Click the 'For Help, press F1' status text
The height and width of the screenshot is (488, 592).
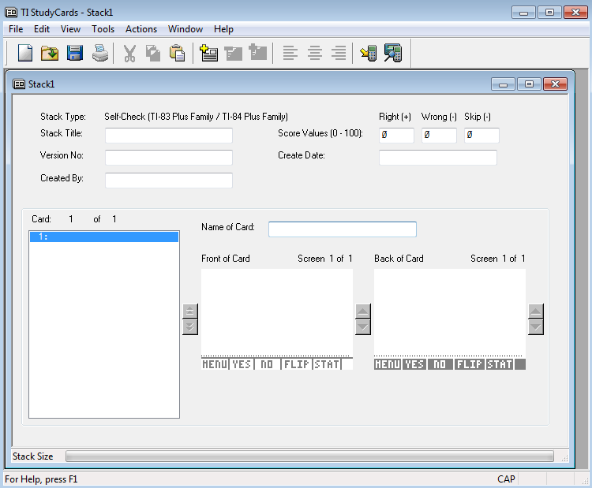point(41,479)
